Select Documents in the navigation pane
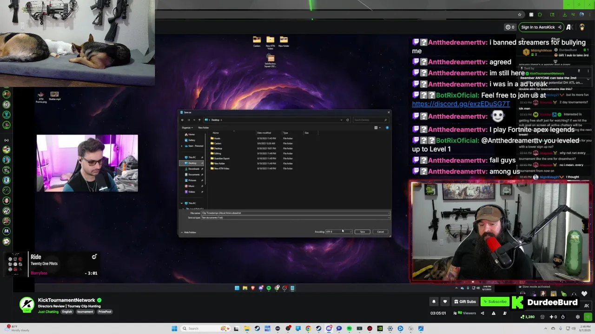Image resolution: width=595 pixels, height=334 pixels. pyautogui.click(x=192, y=174)
